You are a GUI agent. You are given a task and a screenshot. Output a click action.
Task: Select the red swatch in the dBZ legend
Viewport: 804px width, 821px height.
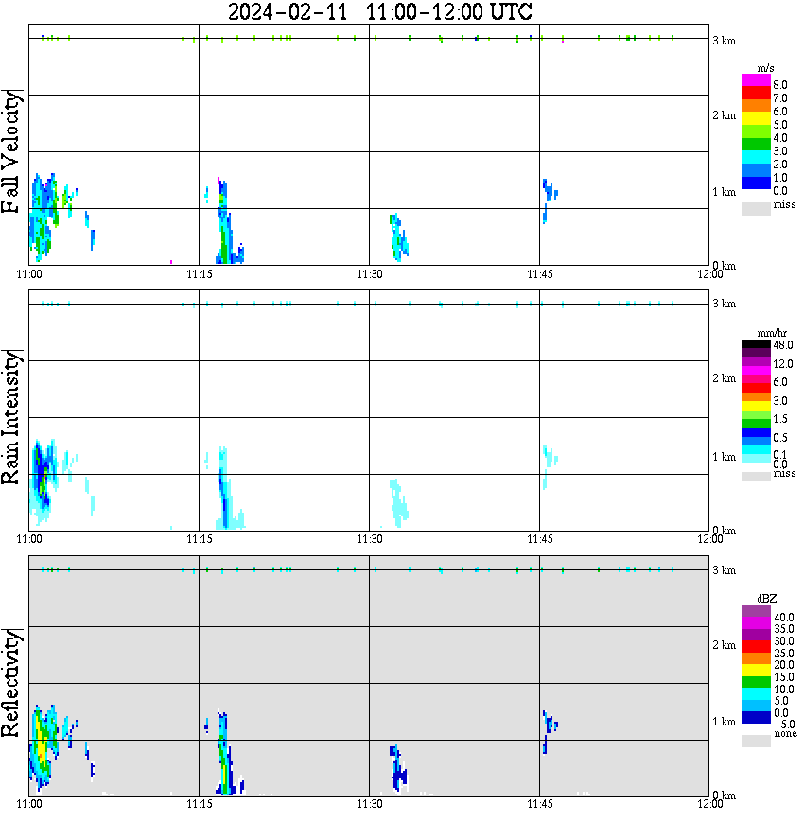756,646
